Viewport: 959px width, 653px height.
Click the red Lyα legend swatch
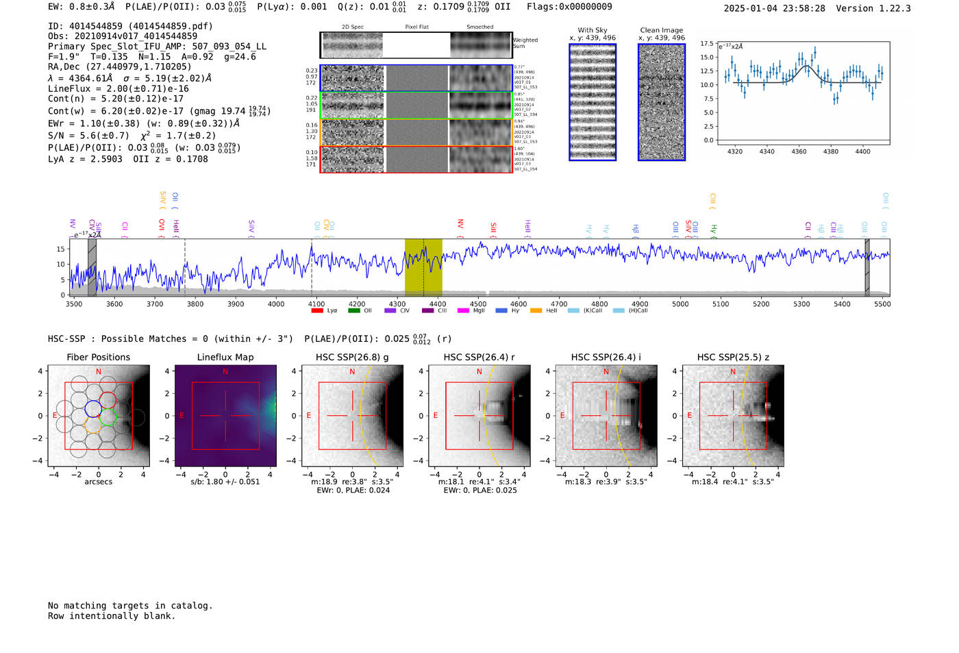click(x=317, y=311)
